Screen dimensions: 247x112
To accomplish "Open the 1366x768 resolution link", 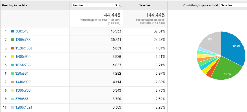I will [x=23, y=40].
